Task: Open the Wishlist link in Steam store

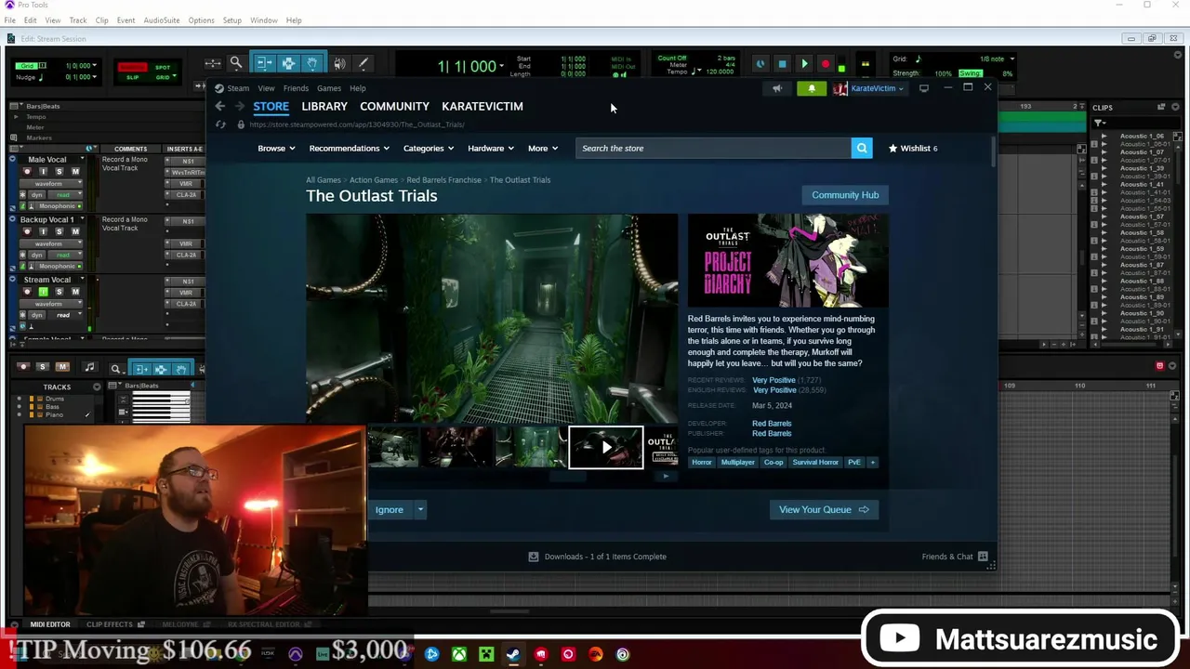Action: click(x=913, y=148)
